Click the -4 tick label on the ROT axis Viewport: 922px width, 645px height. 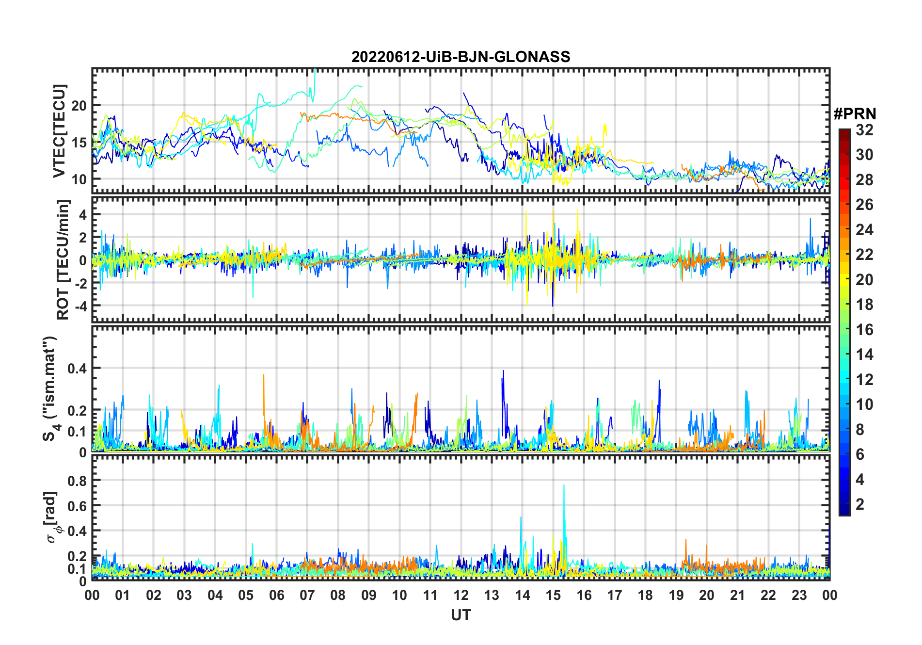tap(80, 306)
